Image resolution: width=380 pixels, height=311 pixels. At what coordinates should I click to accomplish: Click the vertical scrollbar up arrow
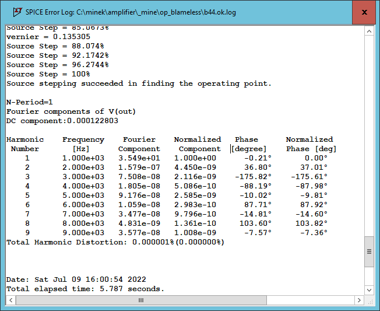tap(369, 32)
